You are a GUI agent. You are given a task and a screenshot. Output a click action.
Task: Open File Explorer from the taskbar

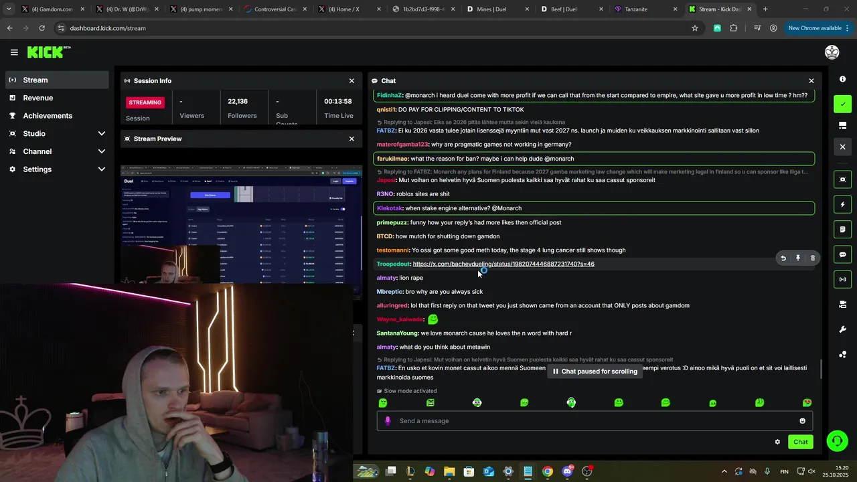click(x=449, y=471)
